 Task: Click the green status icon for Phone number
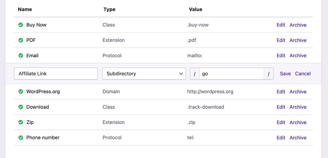pos(21,138)
